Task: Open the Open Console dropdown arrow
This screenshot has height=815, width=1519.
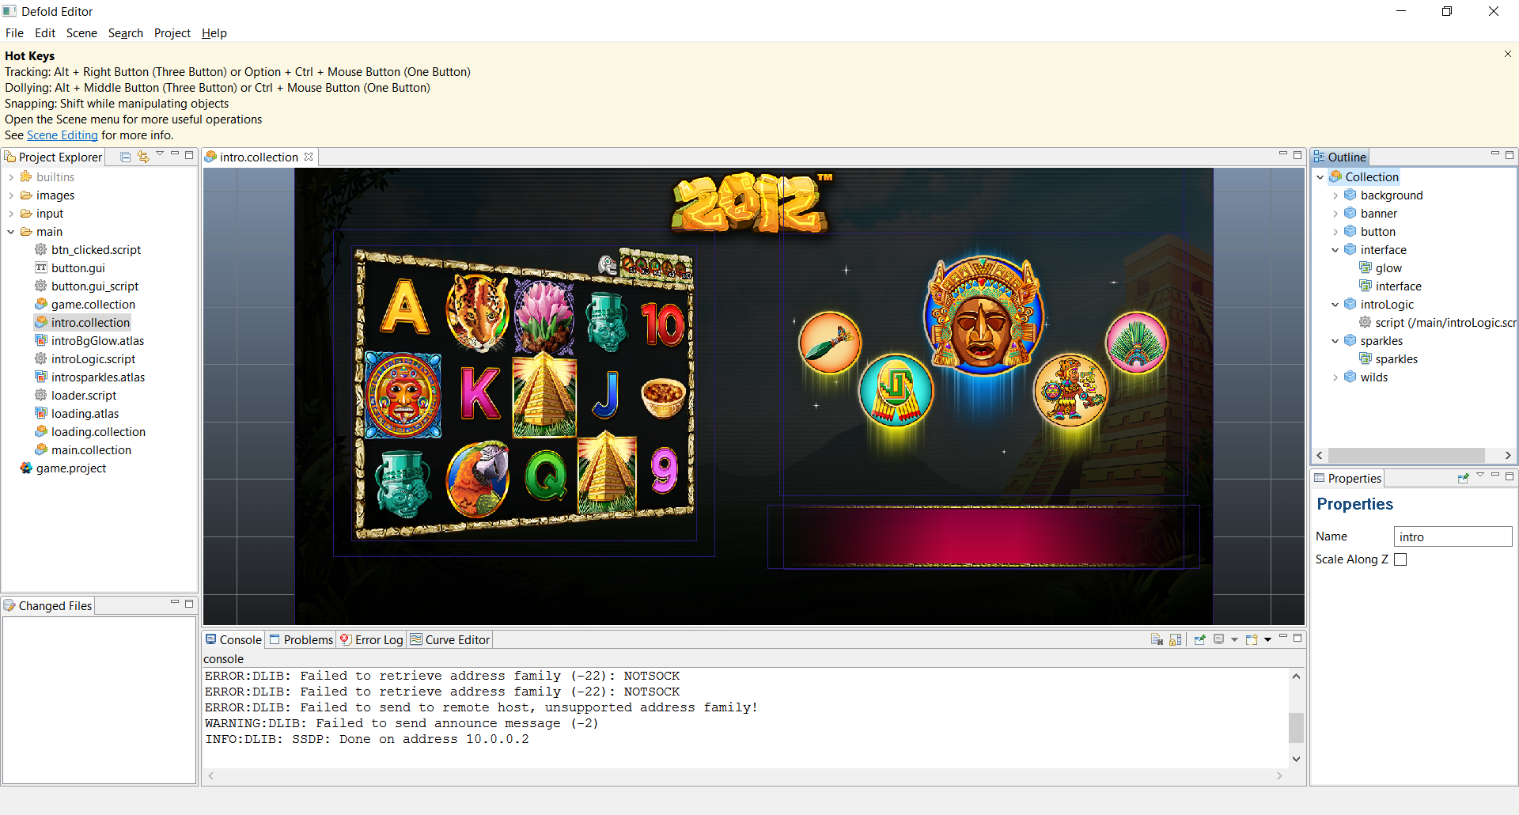Action: 1267,639
